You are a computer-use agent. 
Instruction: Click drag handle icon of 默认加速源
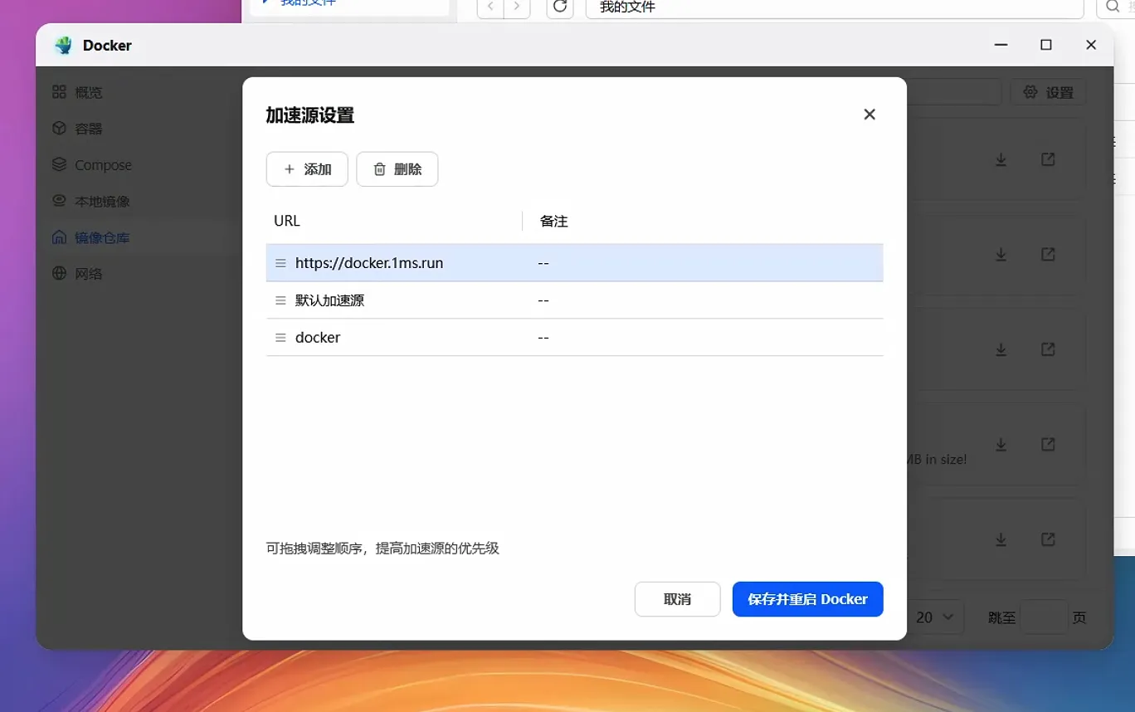(280, 300)
